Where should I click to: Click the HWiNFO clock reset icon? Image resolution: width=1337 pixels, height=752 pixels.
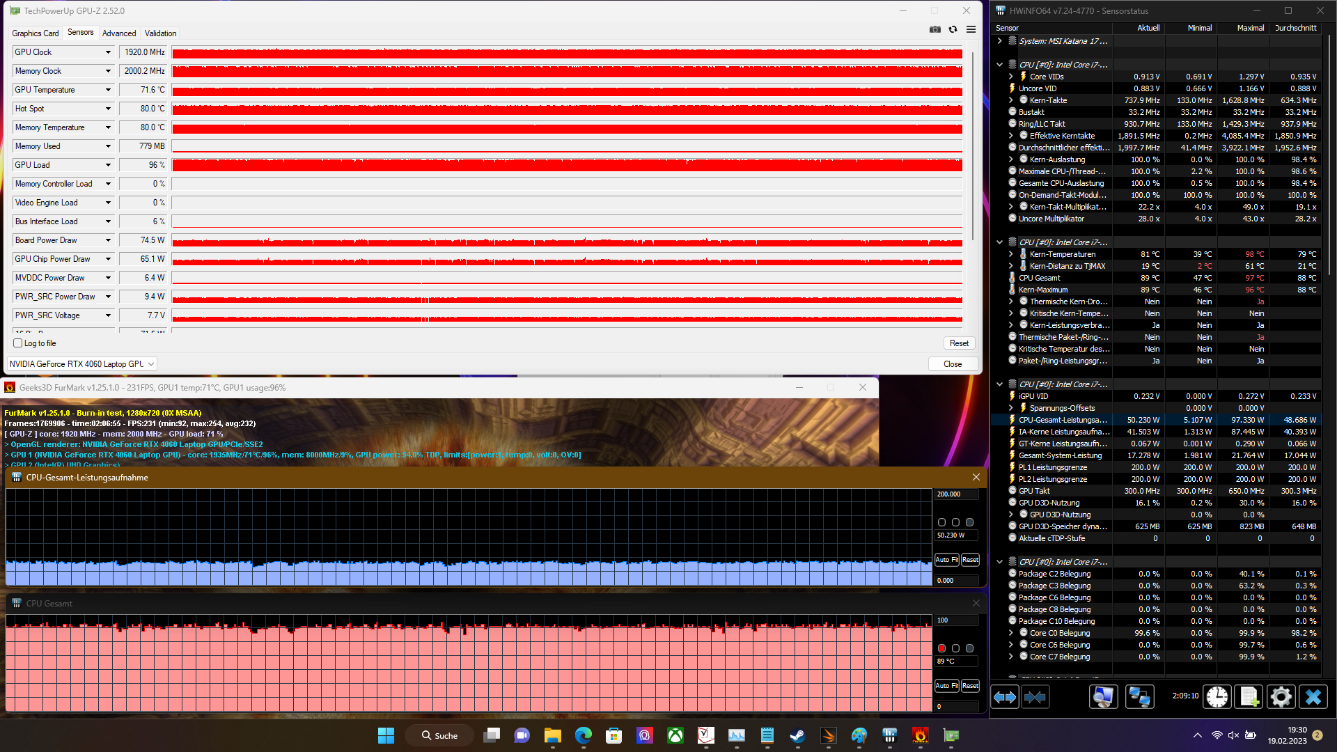(x=1217, y=697)
